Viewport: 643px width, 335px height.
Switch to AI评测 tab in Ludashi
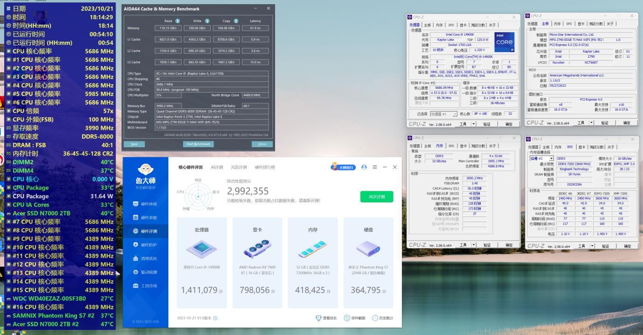point(218,167)
